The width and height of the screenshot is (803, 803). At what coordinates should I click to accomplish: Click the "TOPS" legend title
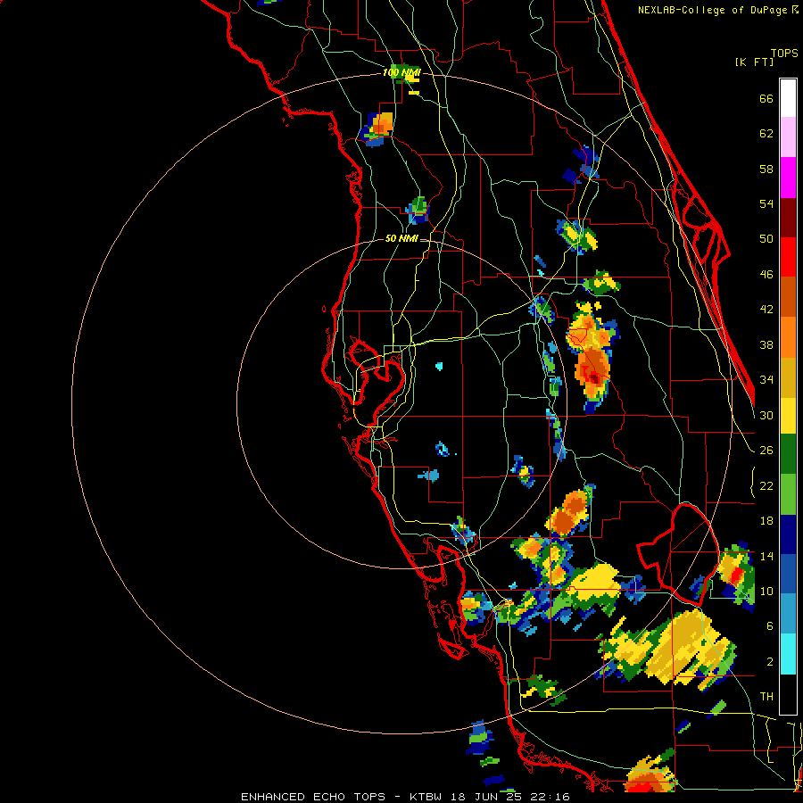[784, 54]
